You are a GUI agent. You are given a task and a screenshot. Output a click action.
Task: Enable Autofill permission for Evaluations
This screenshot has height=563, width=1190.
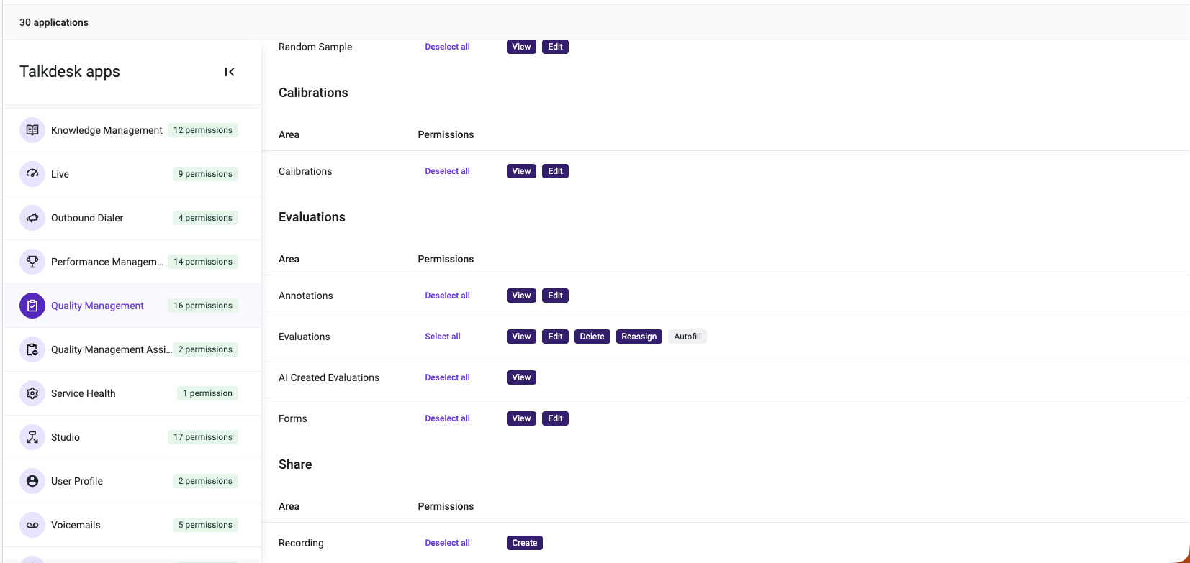pos(688,337)
